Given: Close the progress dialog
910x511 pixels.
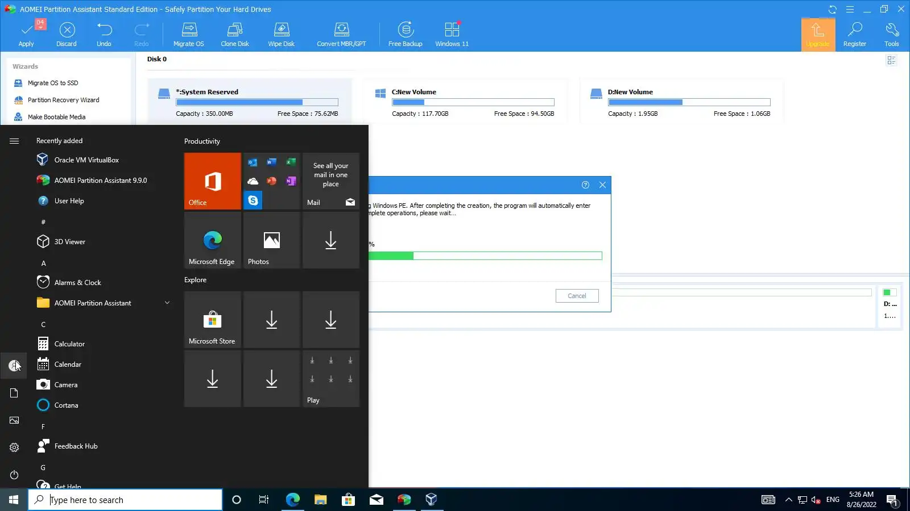Looking at the screenshot, I should coord(602,185).
